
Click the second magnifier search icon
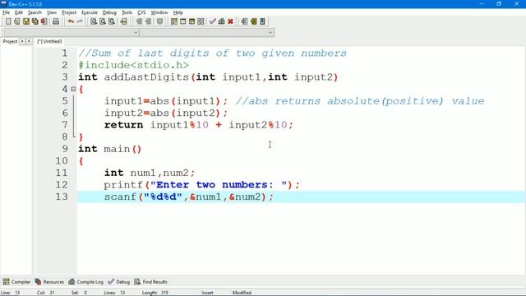point(103,21)
